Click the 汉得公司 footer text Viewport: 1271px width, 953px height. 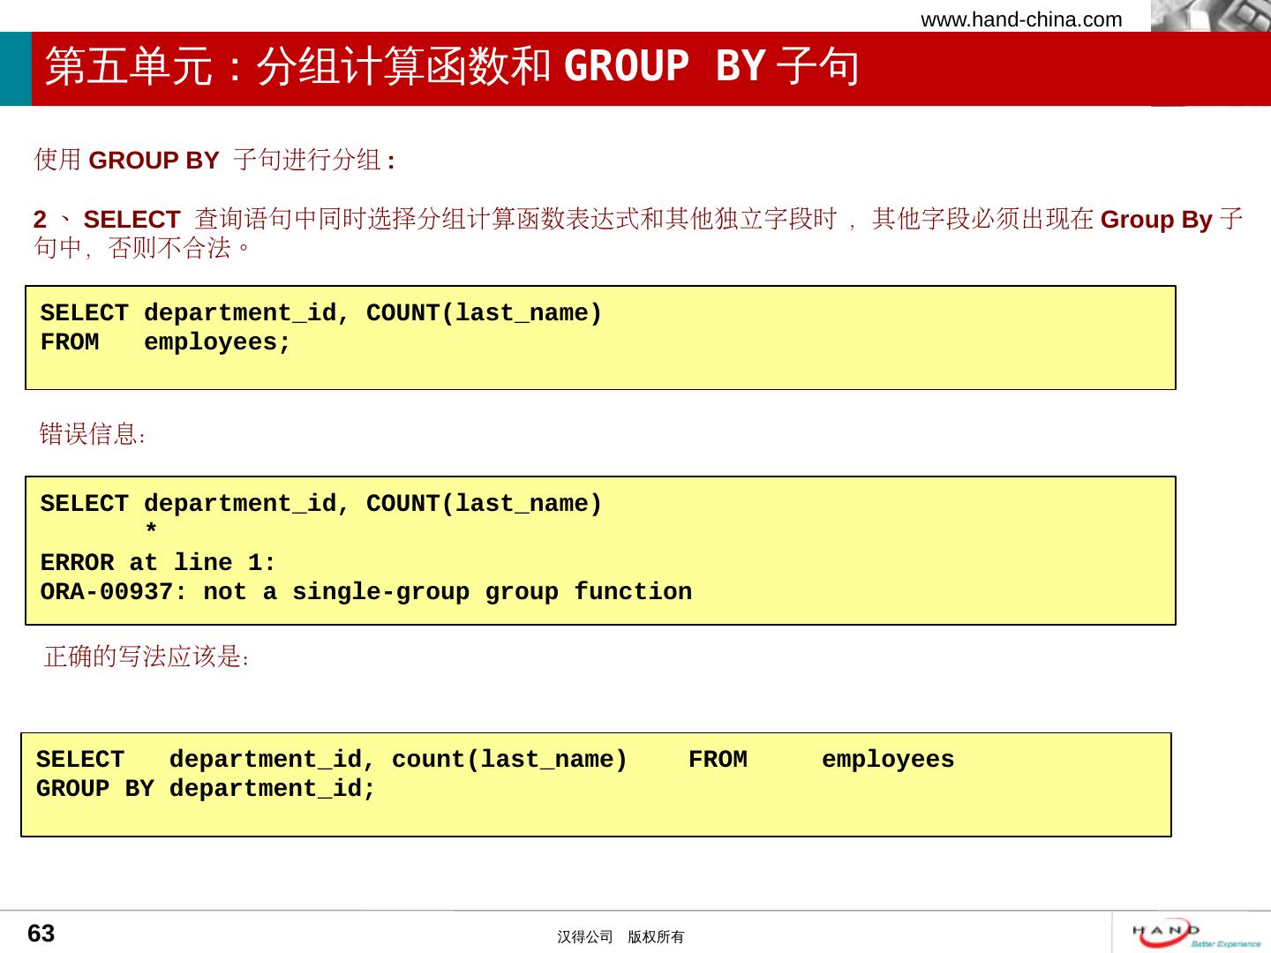click(x=584, y=937)
